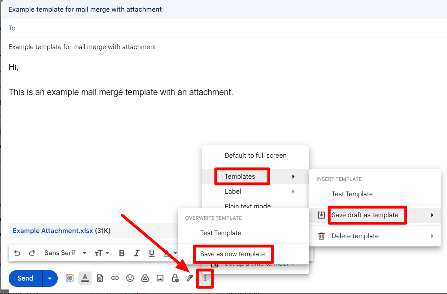The width and height of the screenshot is (447, 294).
Task: Open the text size dropdown
Action: tap(102, 253)
